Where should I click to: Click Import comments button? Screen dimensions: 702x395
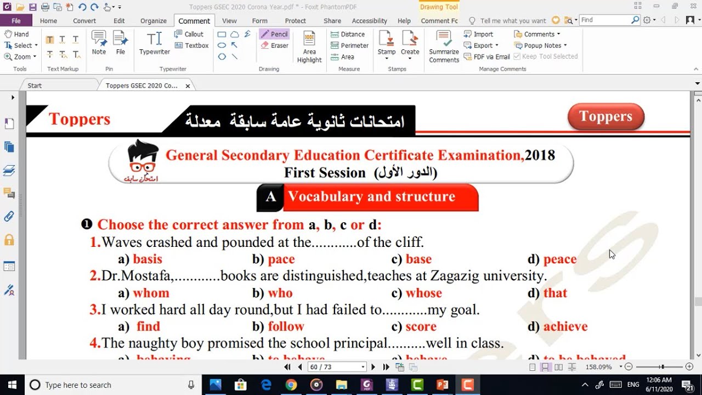478,34
